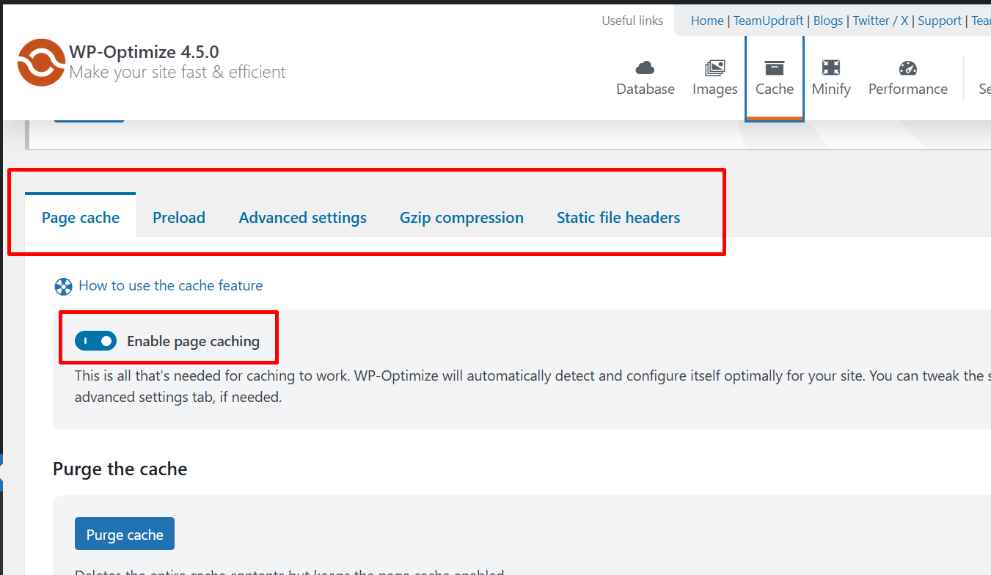Open How to use the cache feature link

[x=170, y=285]
